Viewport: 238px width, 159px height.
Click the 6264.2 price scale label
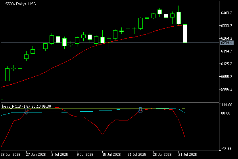226,38
